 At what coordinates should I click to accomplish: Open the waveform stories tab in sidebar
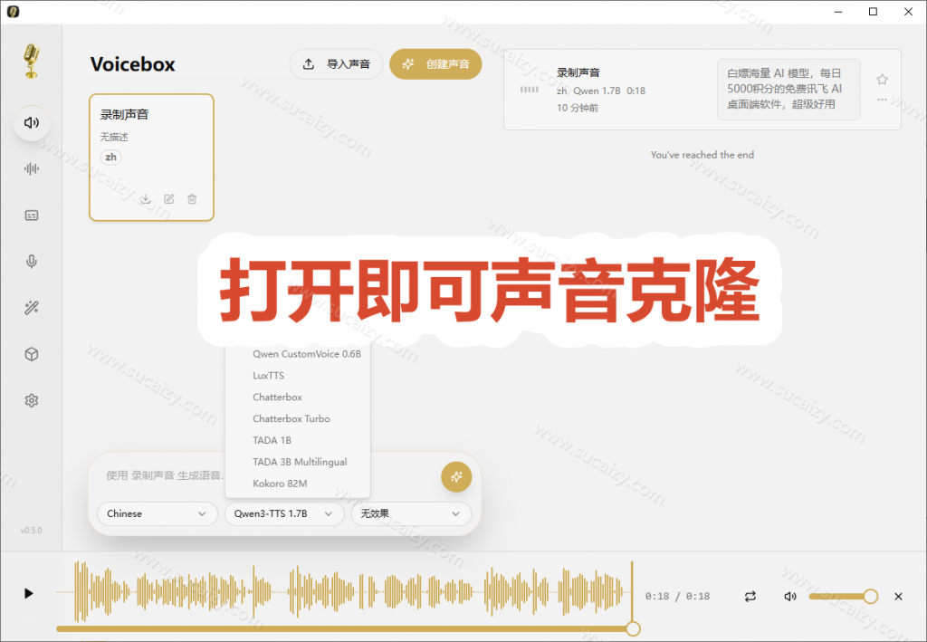pyautogui.click(x=32, y=169)
